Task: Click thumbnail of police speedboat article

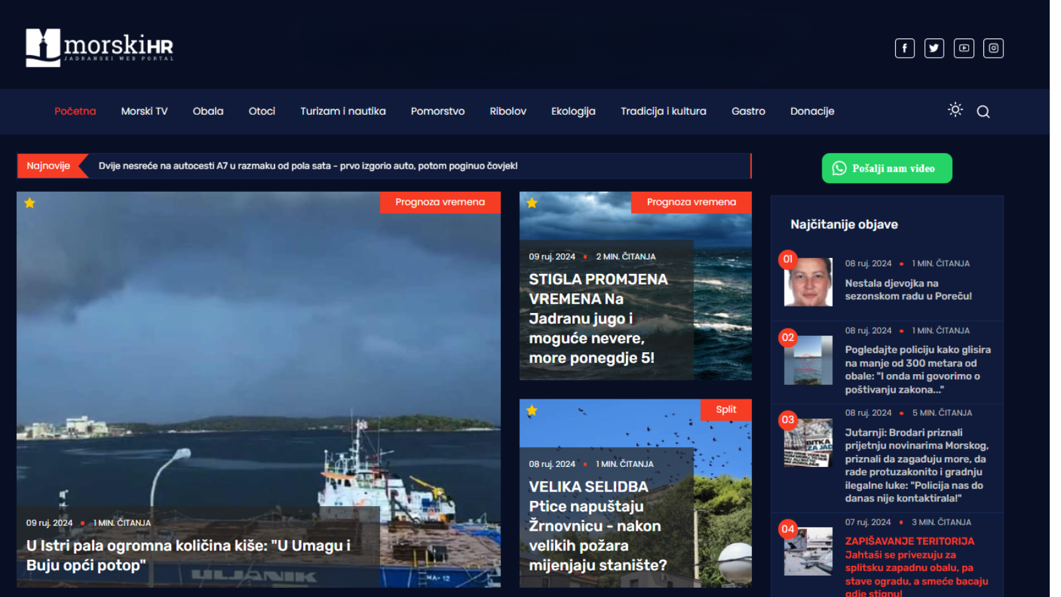Action: [x=808, y=360]
